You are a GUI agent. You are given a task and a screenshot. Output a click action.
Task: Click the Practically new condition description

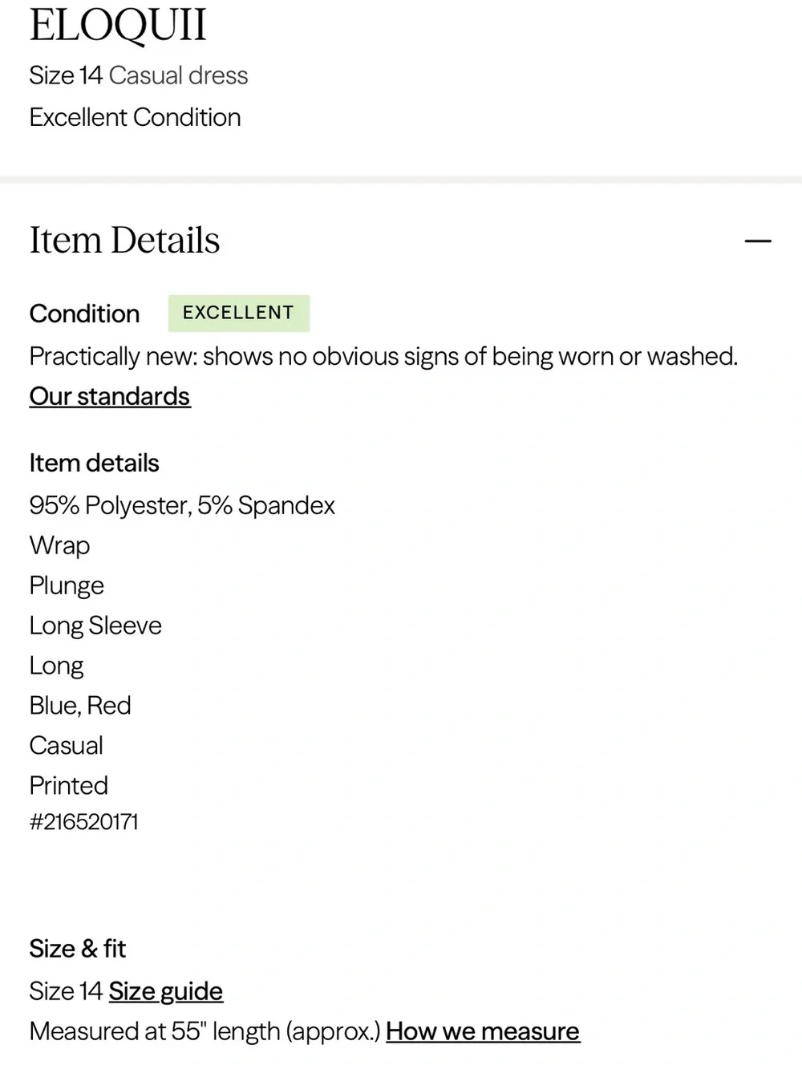click(383, 356)
